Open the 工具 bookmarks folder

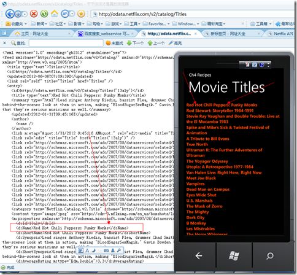(x=133, y=24)
